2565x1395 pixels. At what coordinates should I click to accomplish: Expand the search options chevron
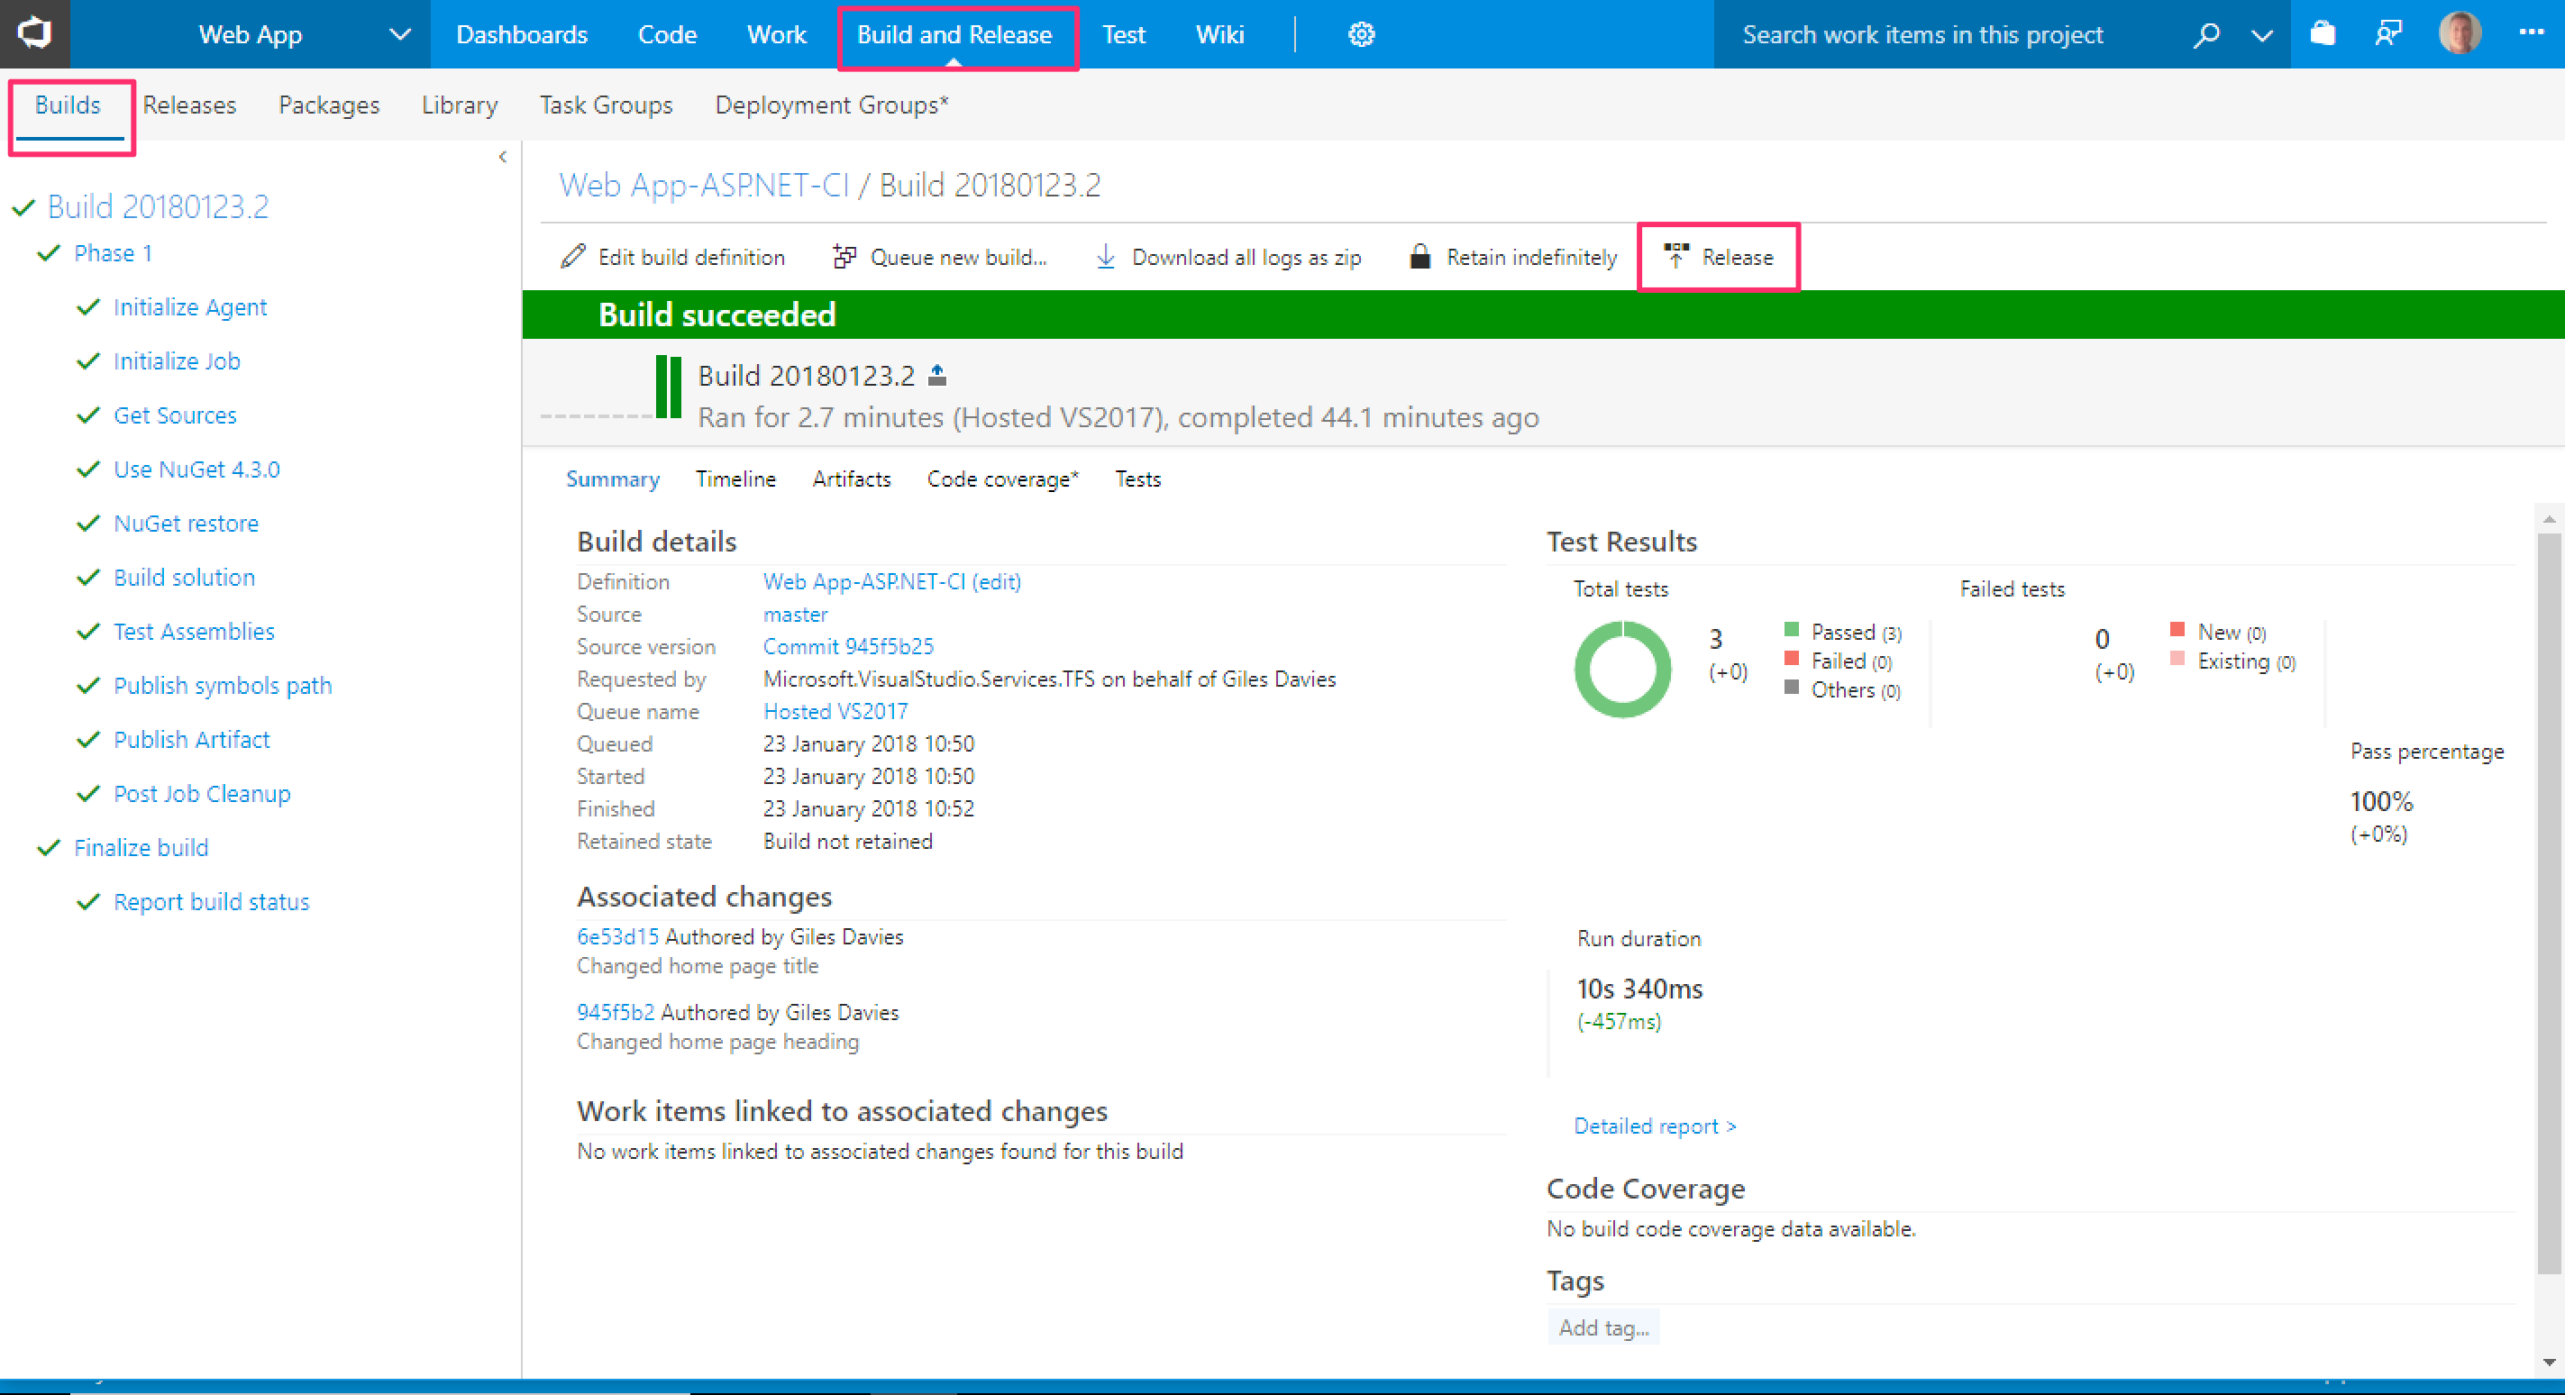click(2261, 36)
